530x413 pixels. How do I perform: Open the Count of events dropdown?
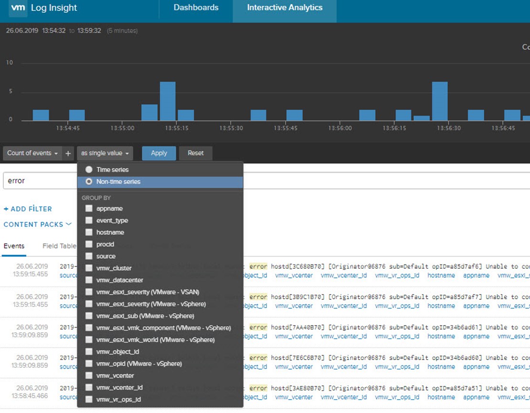[x=32, y=153]
